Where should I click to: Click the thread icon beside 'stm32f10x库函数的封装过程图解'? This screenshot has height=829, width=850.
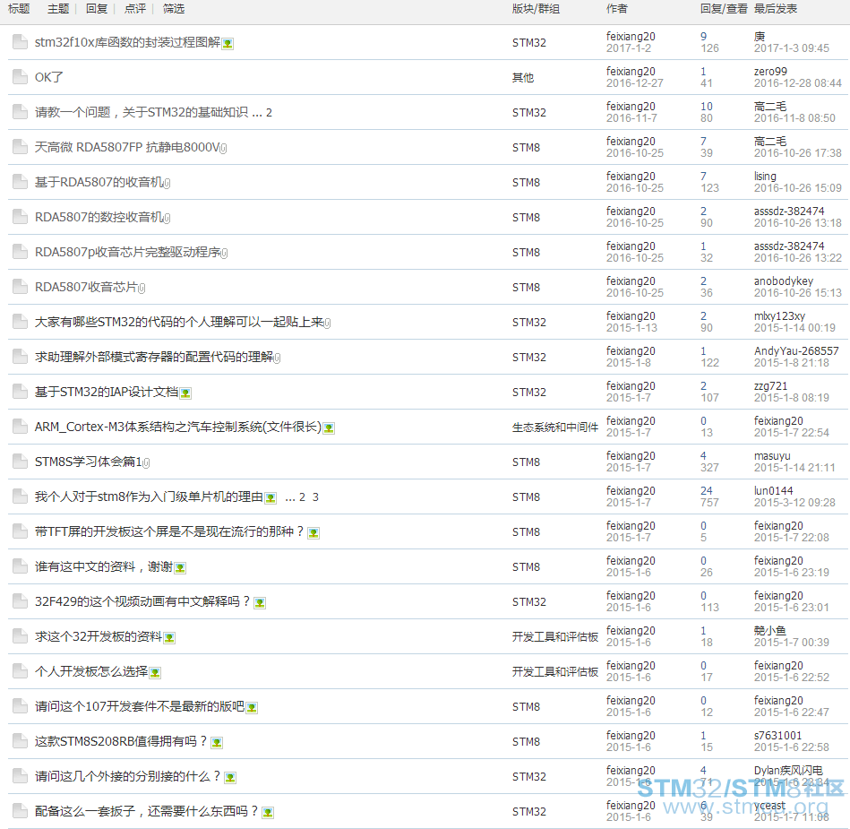click(20, 42)
